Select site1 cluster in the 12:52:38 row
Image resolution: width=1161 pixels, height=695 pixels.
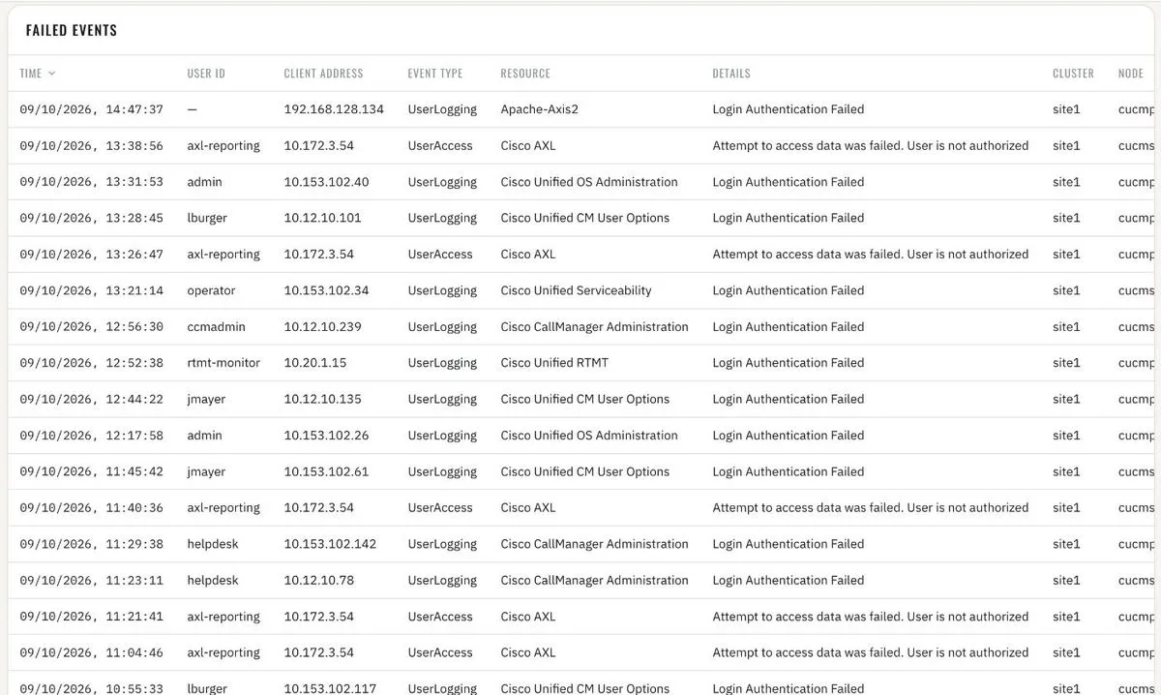(x=1066, y=363)
